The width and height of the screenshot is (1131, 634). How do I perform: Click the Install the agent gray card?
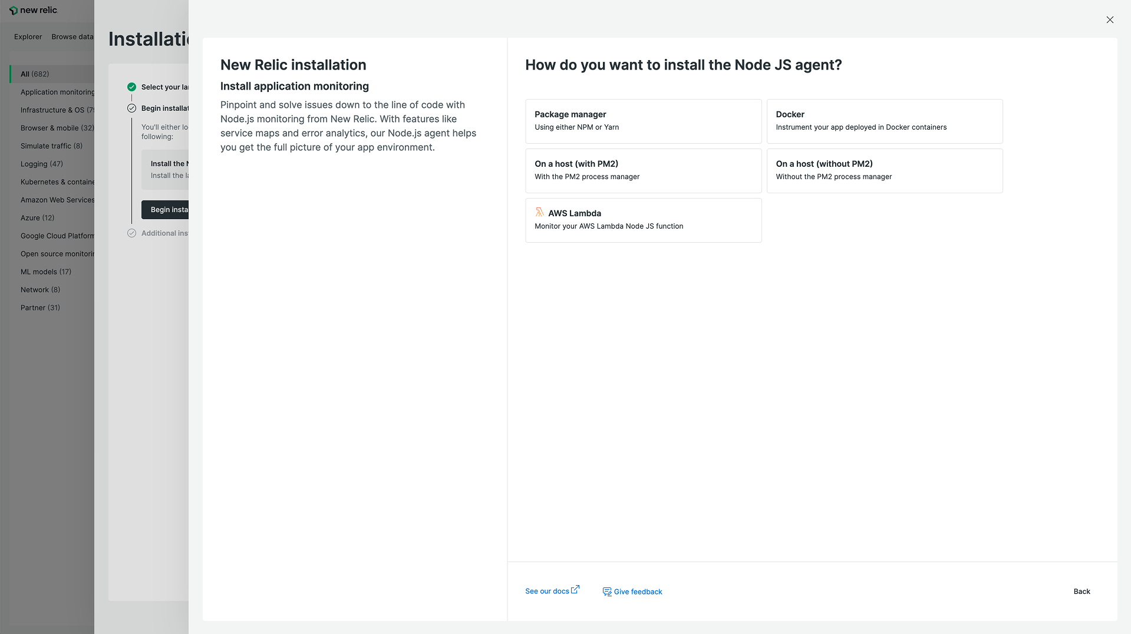click(x=165, y=170)
